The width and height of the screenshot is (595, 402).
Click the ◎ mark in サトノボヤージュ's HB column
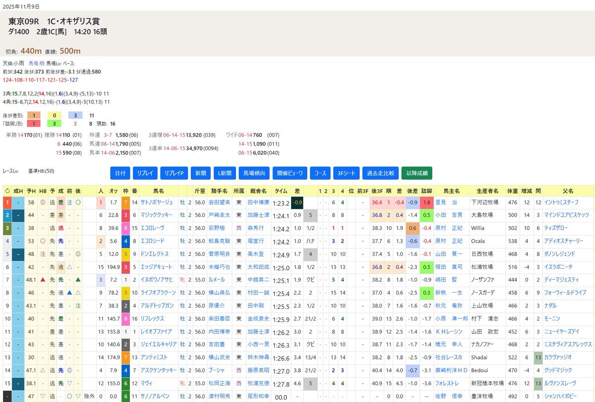(x=43, y=202)
